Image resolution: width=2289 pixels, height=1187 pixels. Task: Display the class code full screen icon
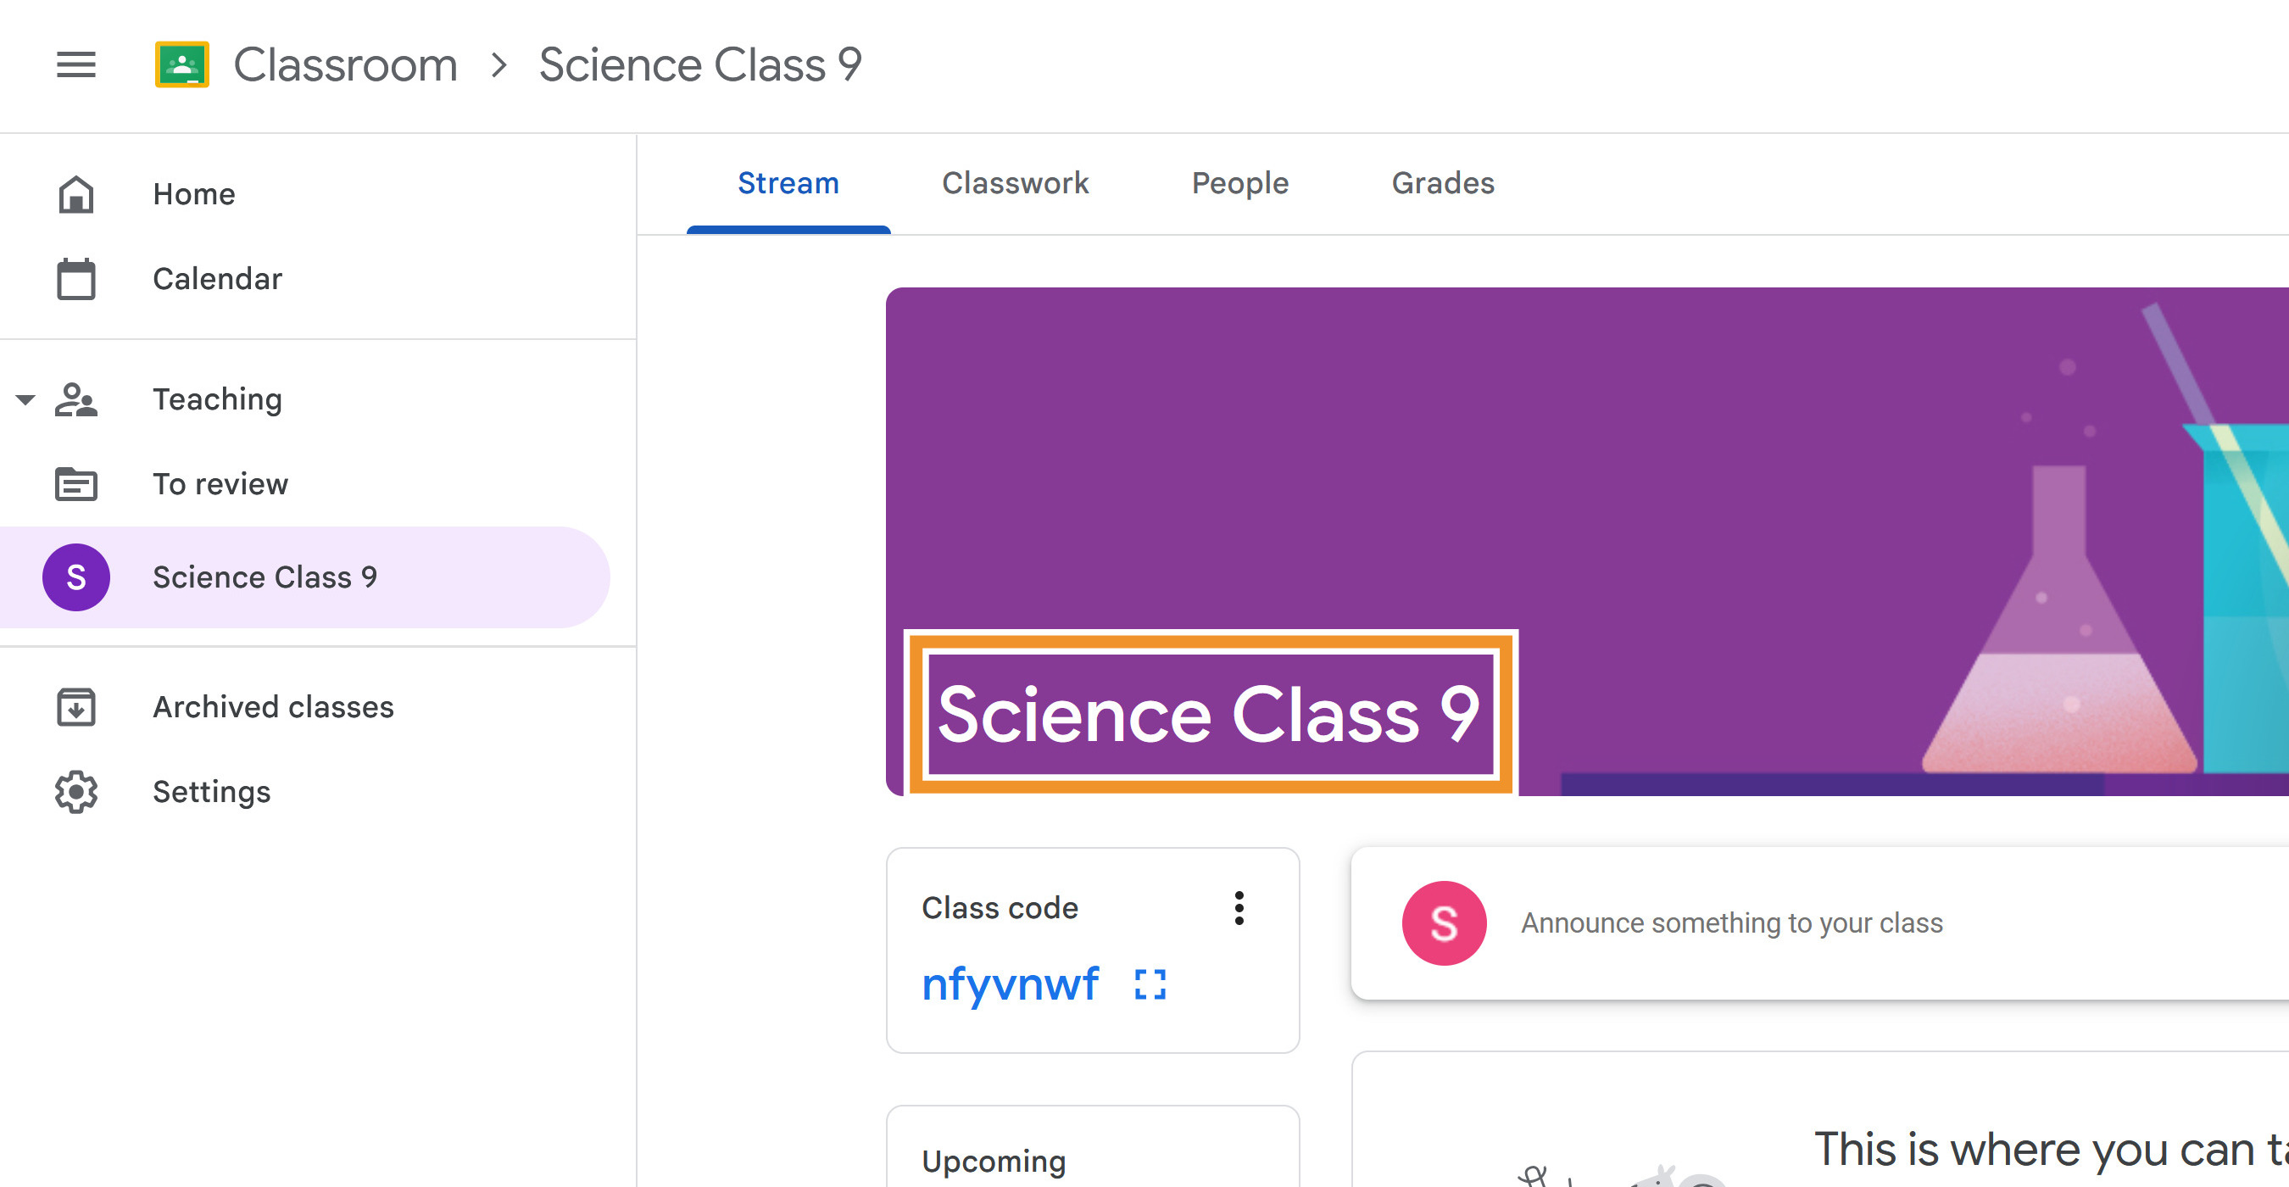[x=1150, y=984]
